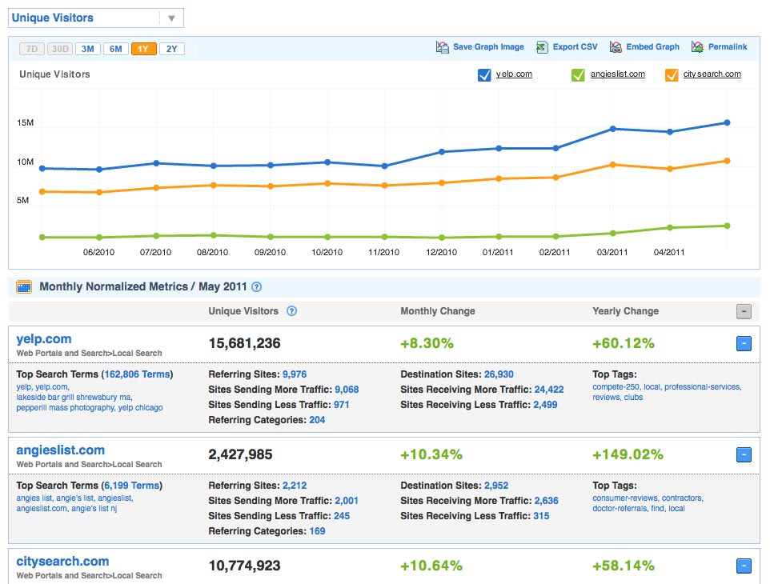Image resolution: width=770 pixels, height=584 pixels.
Task: Switch to the 6M time range
Action: point(116,49)
